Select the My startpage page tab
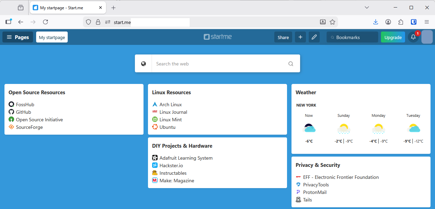The width and height of the screenshot is (435, 209). (x=52, y=37)
